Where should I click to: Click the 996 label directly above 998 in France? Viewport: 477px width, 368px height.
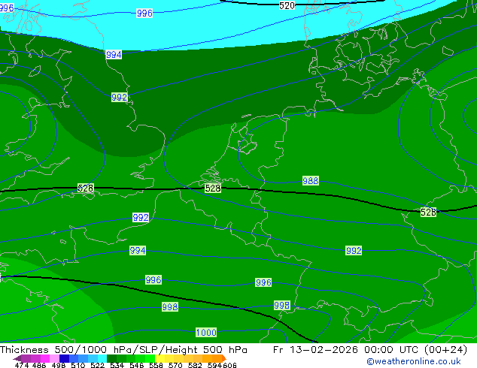tap(153, 279)
